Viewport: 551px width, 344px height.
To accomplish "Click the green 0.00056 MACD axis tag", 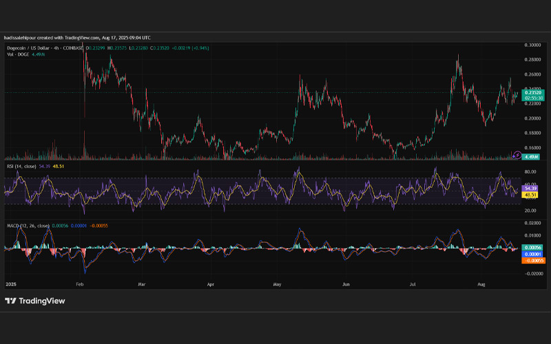I will (532, 248).
